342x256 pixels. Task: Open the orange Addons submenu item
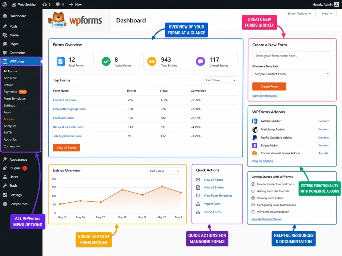(9, 119)
